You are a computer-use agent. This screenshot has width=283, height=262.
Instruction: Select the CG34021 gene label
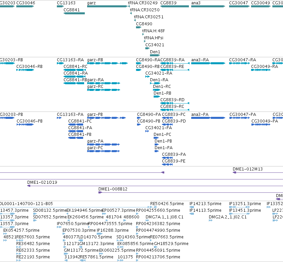coord(155,45)
